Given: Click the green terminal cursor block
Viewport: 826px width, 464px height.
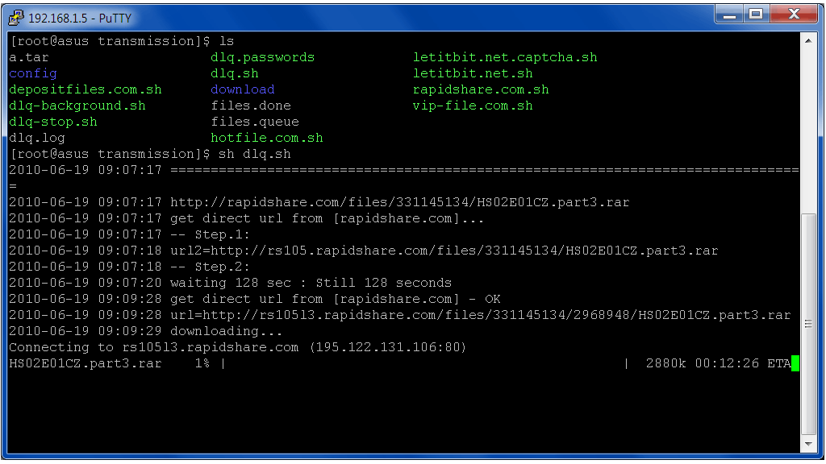Looking at the screenshot, I should [x=795, y=363].
